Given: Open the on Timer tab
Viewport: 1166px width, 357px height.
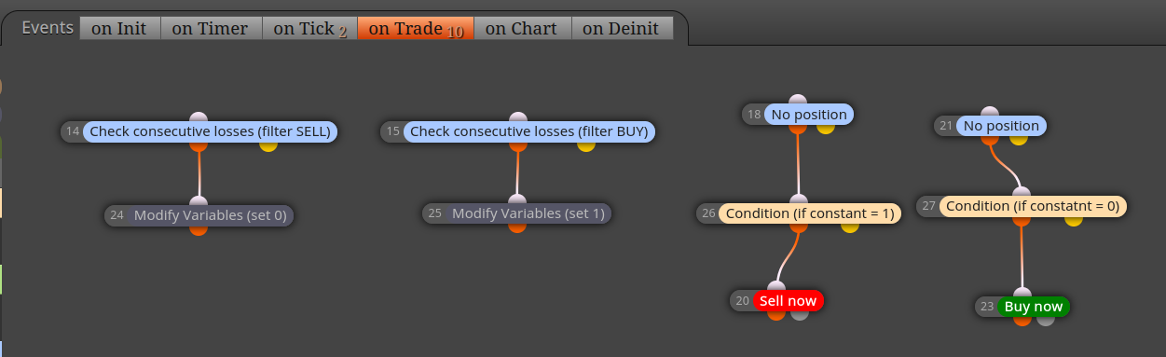Looking at the screenshot, I should tap(211, 28).
